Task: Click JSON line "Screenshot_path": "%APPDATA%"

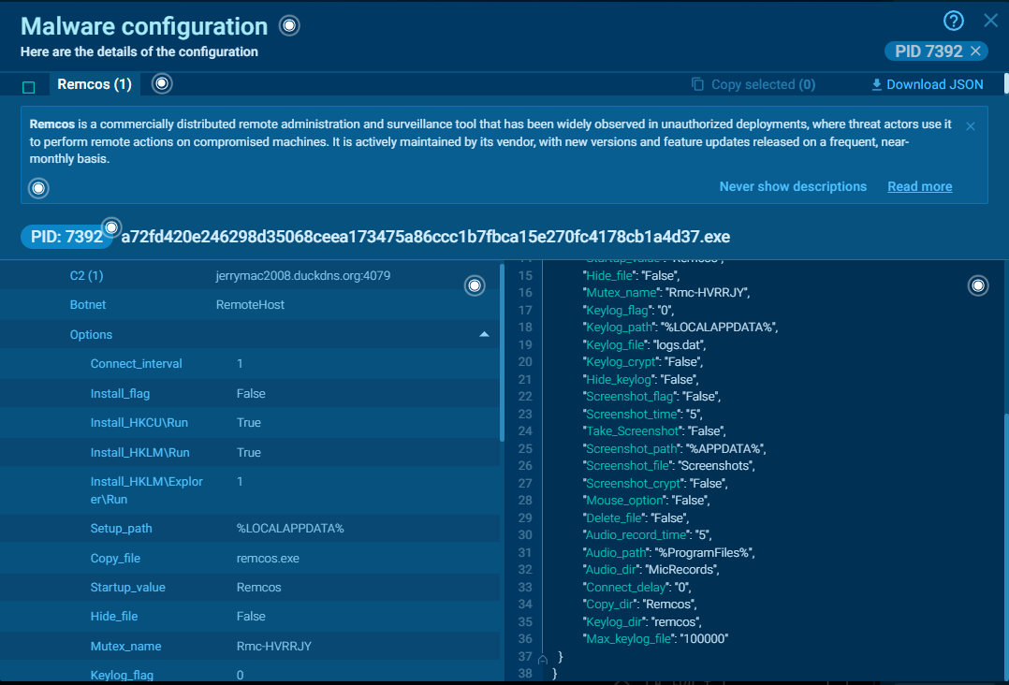Action: 674,449
